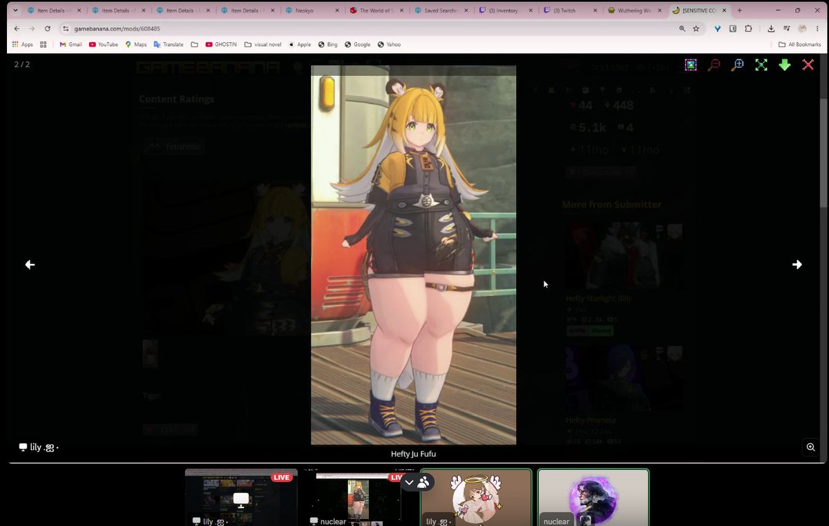Screen dimensions: 829x526
Task: Click the More from Submitter heading
Action: click(611, 205)
